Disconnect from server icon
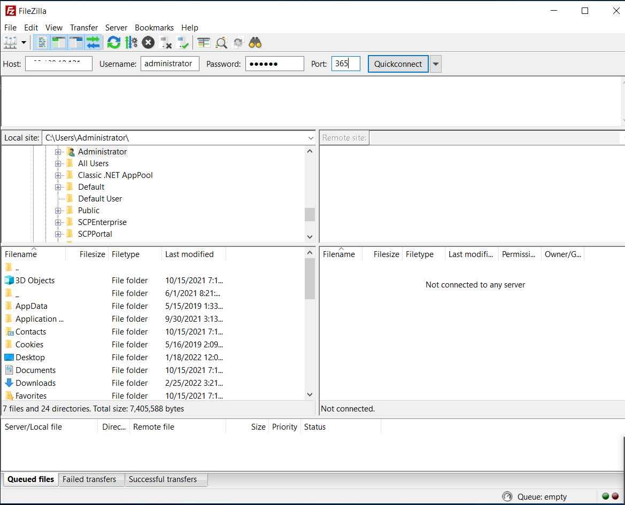625x505 pixels. point(165,42)
